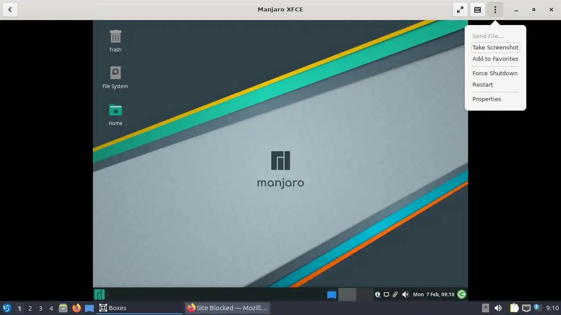Choose Take Screenshot from the menu
561x315 pixels.
[x=495, y=47]
